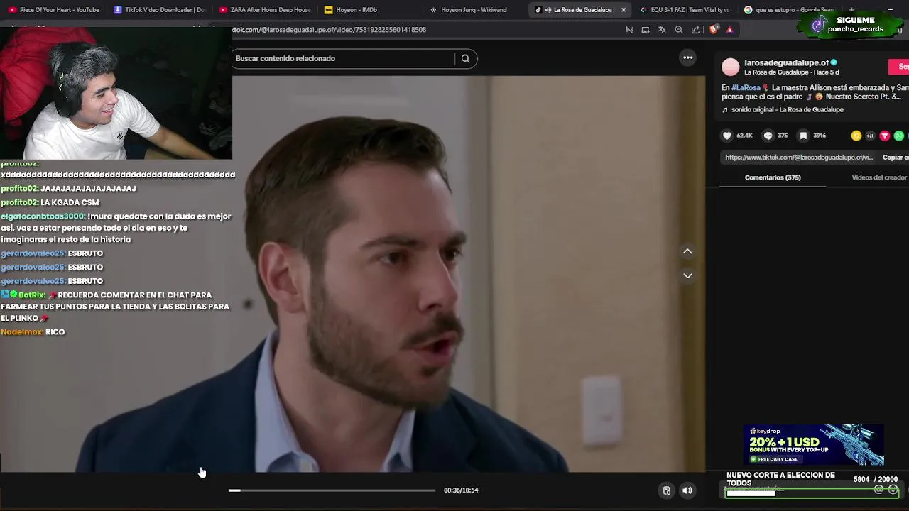Screen dimensions: 909x511
Task: Open the #LaRosa hashtag link
Action: [746, 88]
